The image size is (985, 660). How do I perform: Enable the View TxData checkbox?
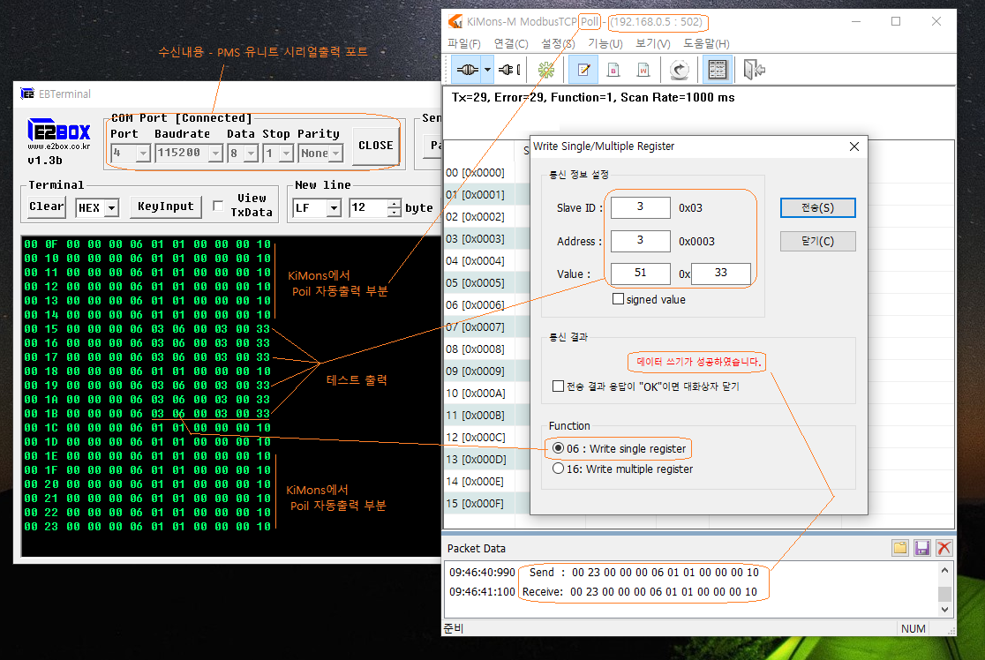coord(218,206)
